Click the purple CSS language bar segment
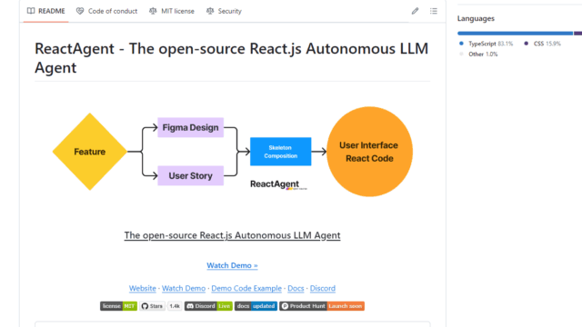 point(578,34)
